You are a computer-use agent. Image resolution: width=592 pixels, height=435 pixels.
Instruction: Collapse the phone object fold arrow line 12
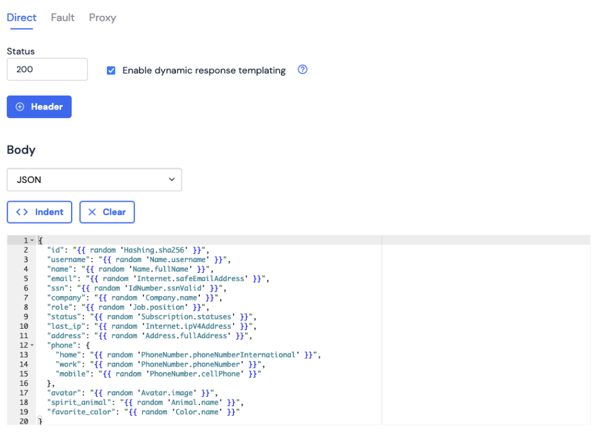pyautogui.click(x=32, y=345)
